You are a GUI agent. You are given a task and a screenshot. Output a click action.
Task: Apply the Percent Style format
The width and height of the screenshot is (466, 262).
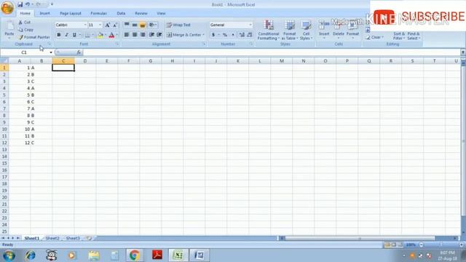(x=225, y=35)
